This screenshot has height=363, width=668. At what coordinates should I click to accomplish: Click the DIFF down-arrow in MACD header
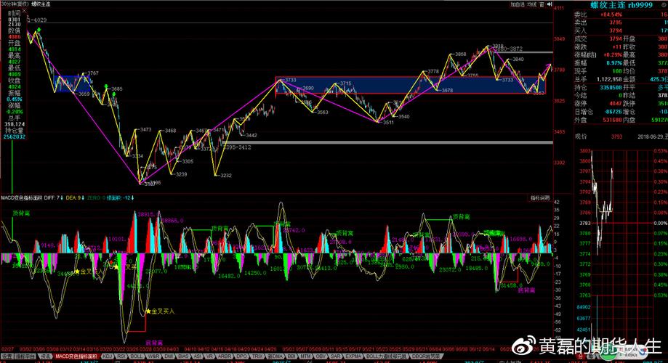point(63,197)
